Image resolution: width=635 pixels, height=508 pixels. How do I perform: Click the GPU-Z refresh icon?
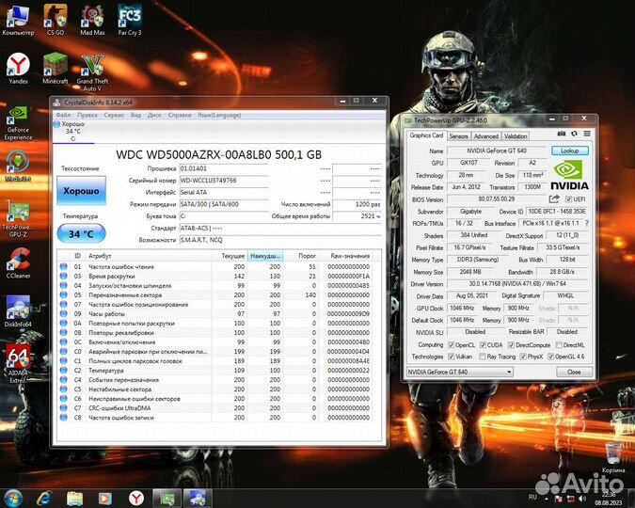tap(574, 134)
